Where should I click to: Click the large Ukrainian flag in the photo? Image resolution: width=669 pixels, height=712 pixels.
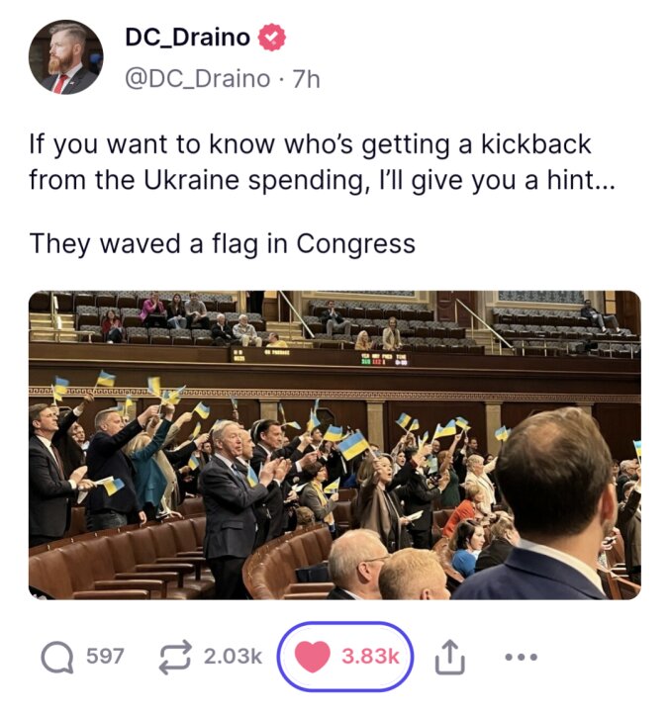click(x=353, y=445)
